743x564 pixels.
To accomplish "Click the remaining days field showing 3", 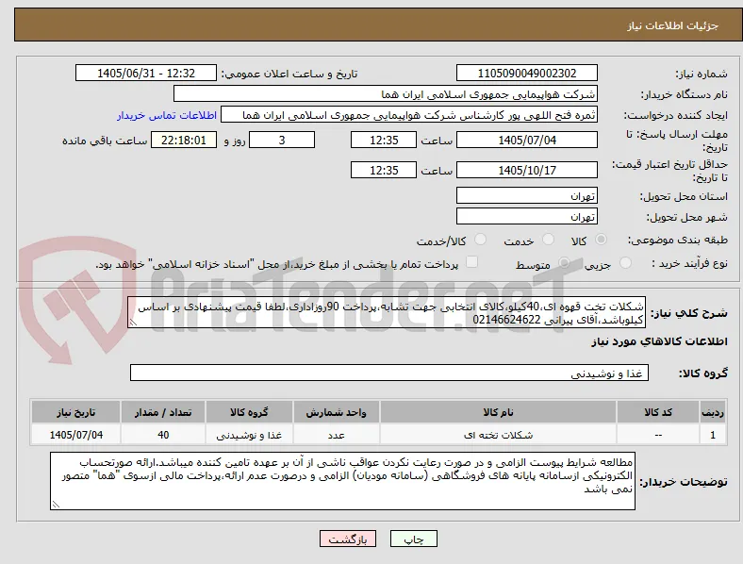I will (282, 140).
